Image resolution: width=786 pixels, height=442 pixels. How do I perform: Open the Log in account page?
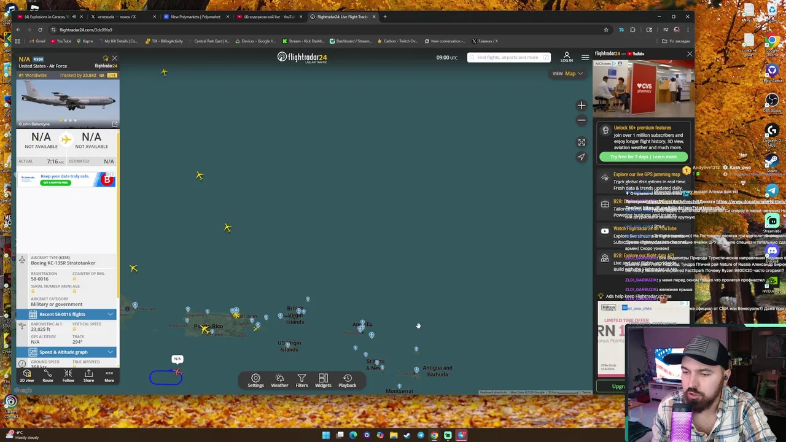coord(567,57)
